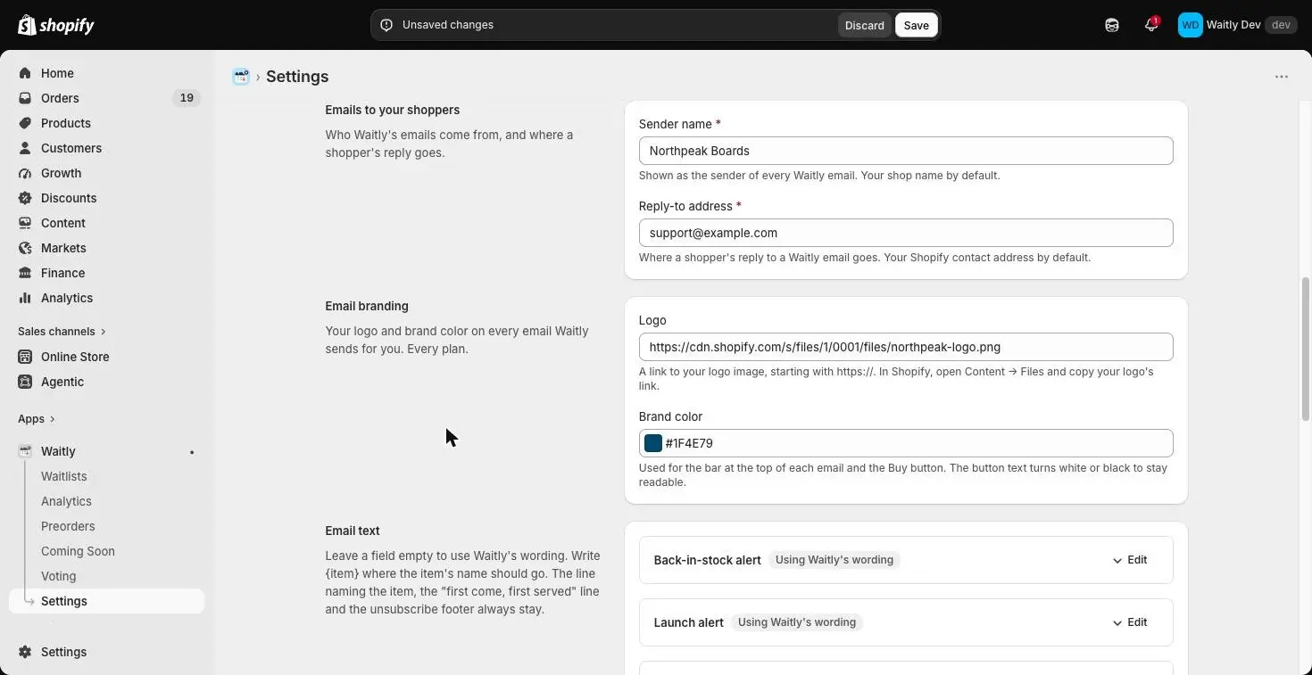Open Coming Soon page
The width and height of the screenshot is (1312, 675).
click(78, 551)
